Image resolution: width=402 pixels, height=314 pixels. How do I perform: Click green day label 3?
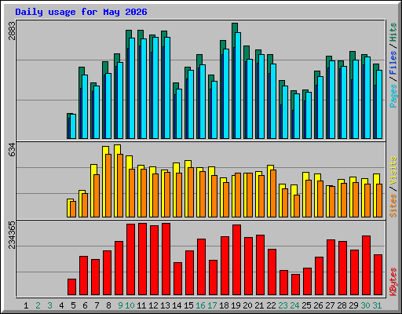click(49, 305)
